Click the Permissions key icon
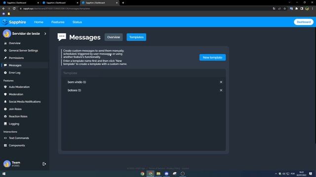This screenshot has width=316, height=177. click(x=5, y=58)
